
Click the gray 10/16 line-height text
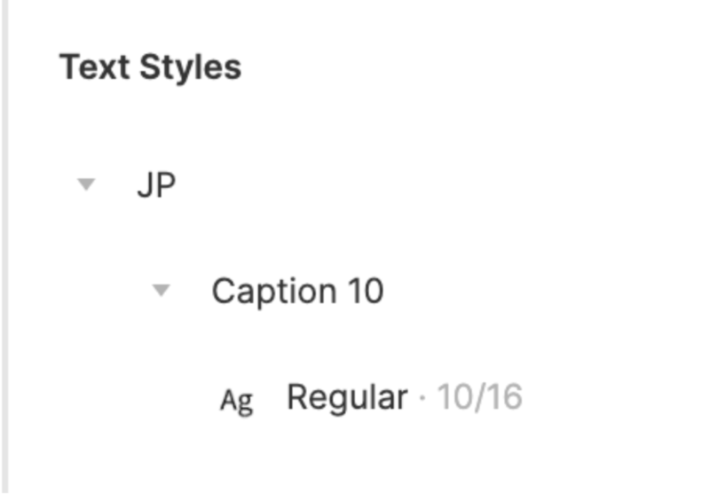(x=480, y=398)
